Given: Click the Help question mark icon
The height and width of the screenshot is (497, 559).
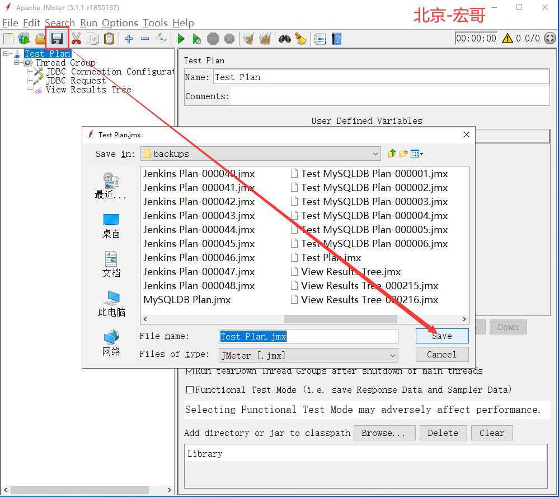Looking at the screenshot, I should [x=336, y=39].
